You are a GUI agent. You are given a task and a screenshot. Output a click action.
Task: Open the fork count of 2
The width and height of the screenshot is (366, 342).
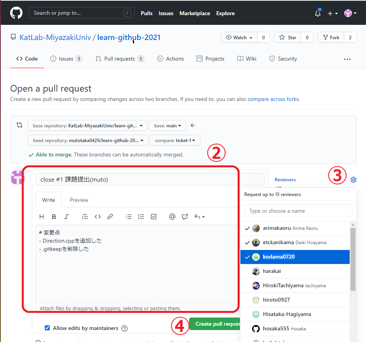pyautogui.click(x=350, y=37)
